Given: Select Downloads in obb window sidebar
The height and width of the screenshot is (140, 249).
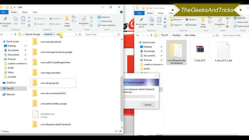Looking at the screenshot, I should point(13,50).
